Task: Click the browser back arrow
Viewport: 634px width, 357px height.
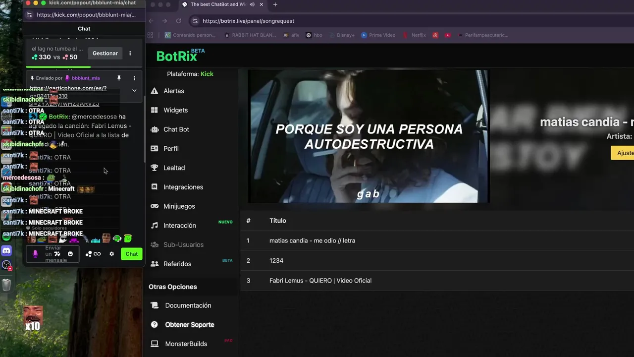Action: coord(151,21)
